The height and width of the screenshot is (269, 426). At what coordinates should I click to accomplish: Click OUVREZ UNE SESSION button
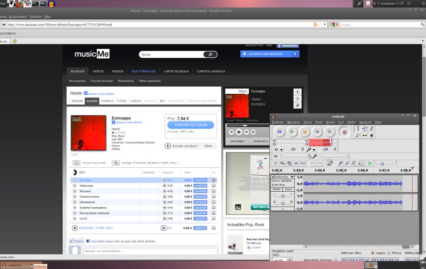click(270, 54)
